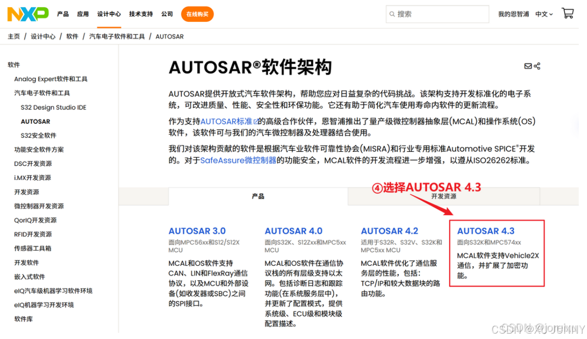Click text 面向MPC56xx和S12/S12X MCU

(x=204, y=246)
